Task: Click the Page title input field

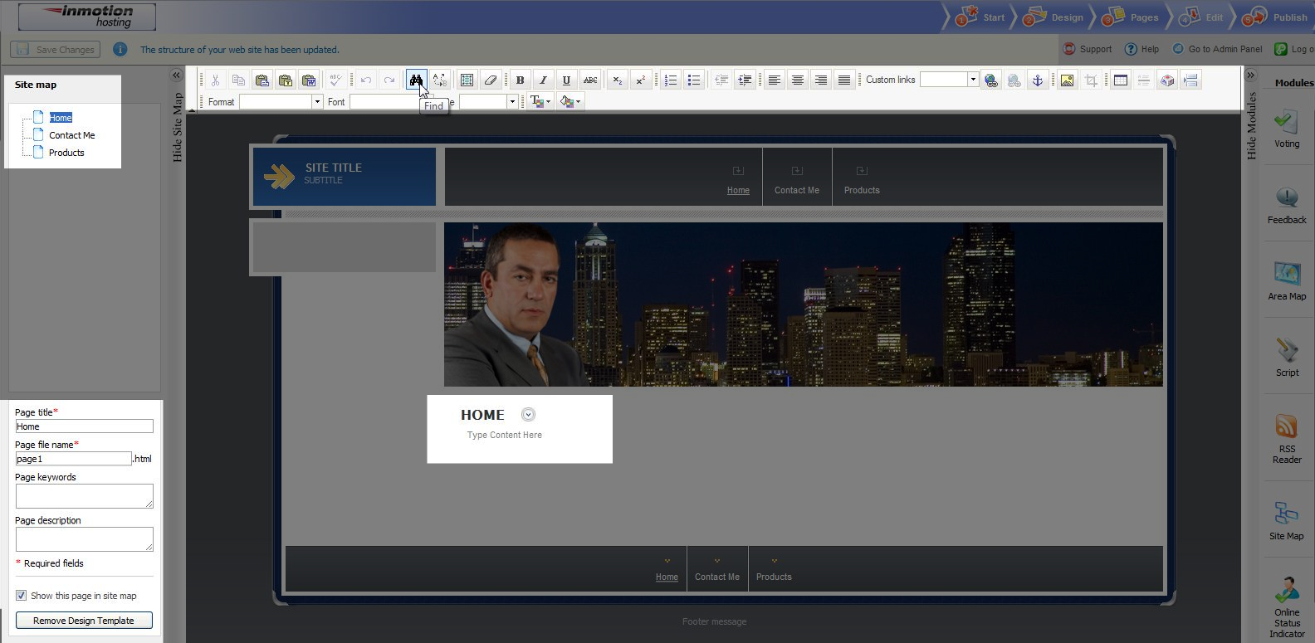Action: pyautogui.click(x=84, y=426)
